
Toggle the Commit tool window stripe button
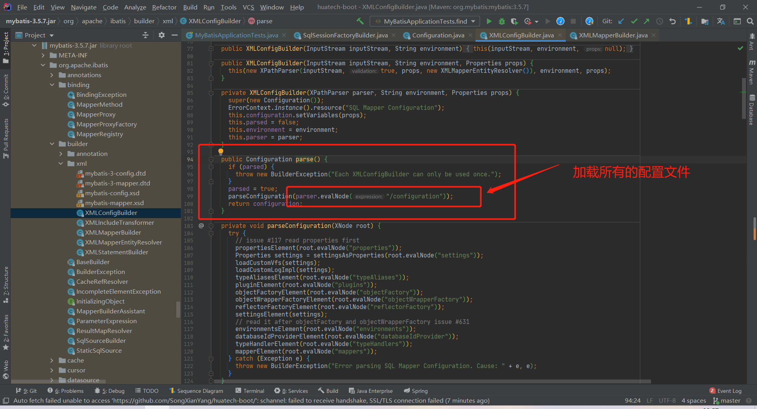click(x=6, y=90)
